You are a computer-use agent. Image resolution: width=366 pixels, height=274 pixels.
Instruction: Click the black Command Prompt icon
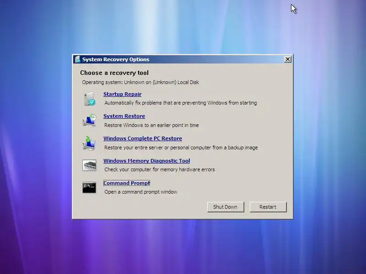(89, 187)
